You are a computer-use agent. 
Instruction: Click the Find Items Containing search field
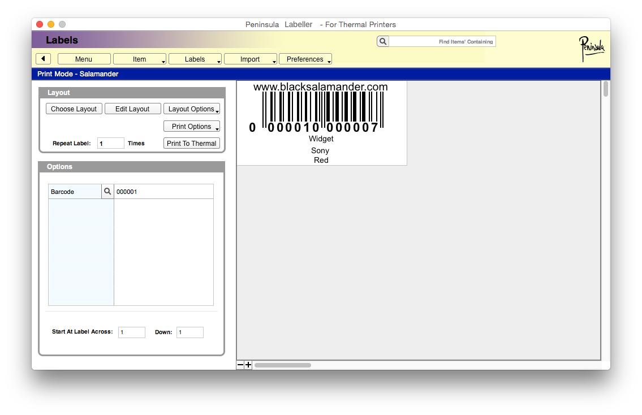click(442, 41)
